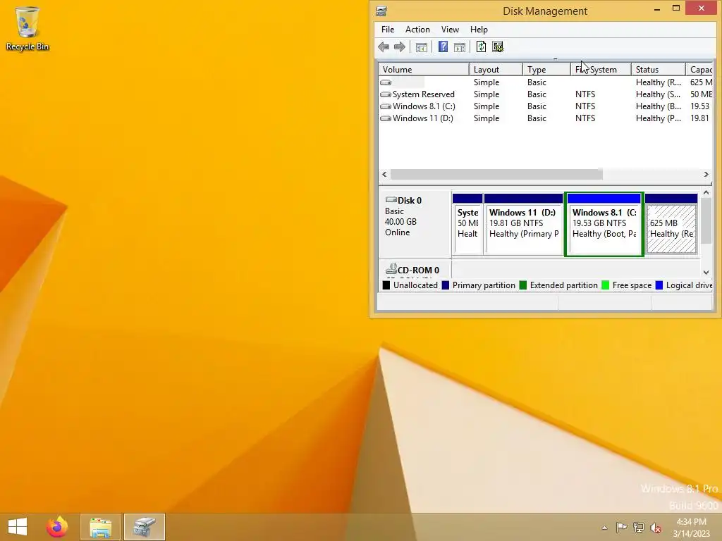Click the Windows 11 (D:) volume icon

coord(386,118)
